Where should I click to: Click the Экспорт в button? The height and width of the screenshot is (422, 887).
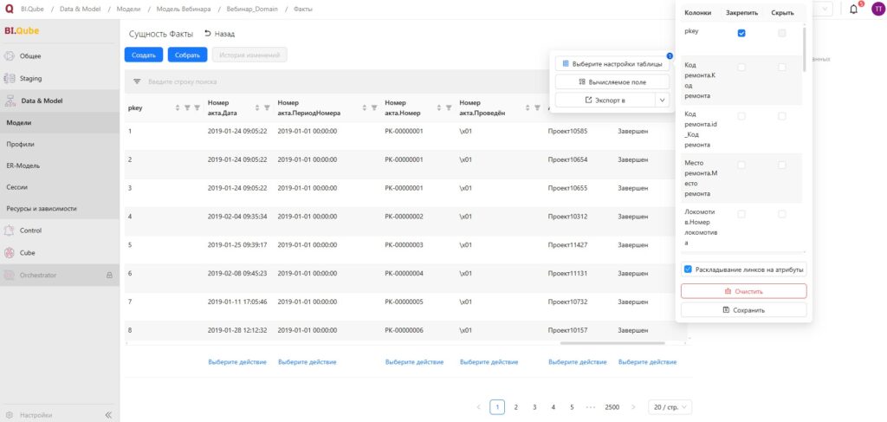[605, 100]
